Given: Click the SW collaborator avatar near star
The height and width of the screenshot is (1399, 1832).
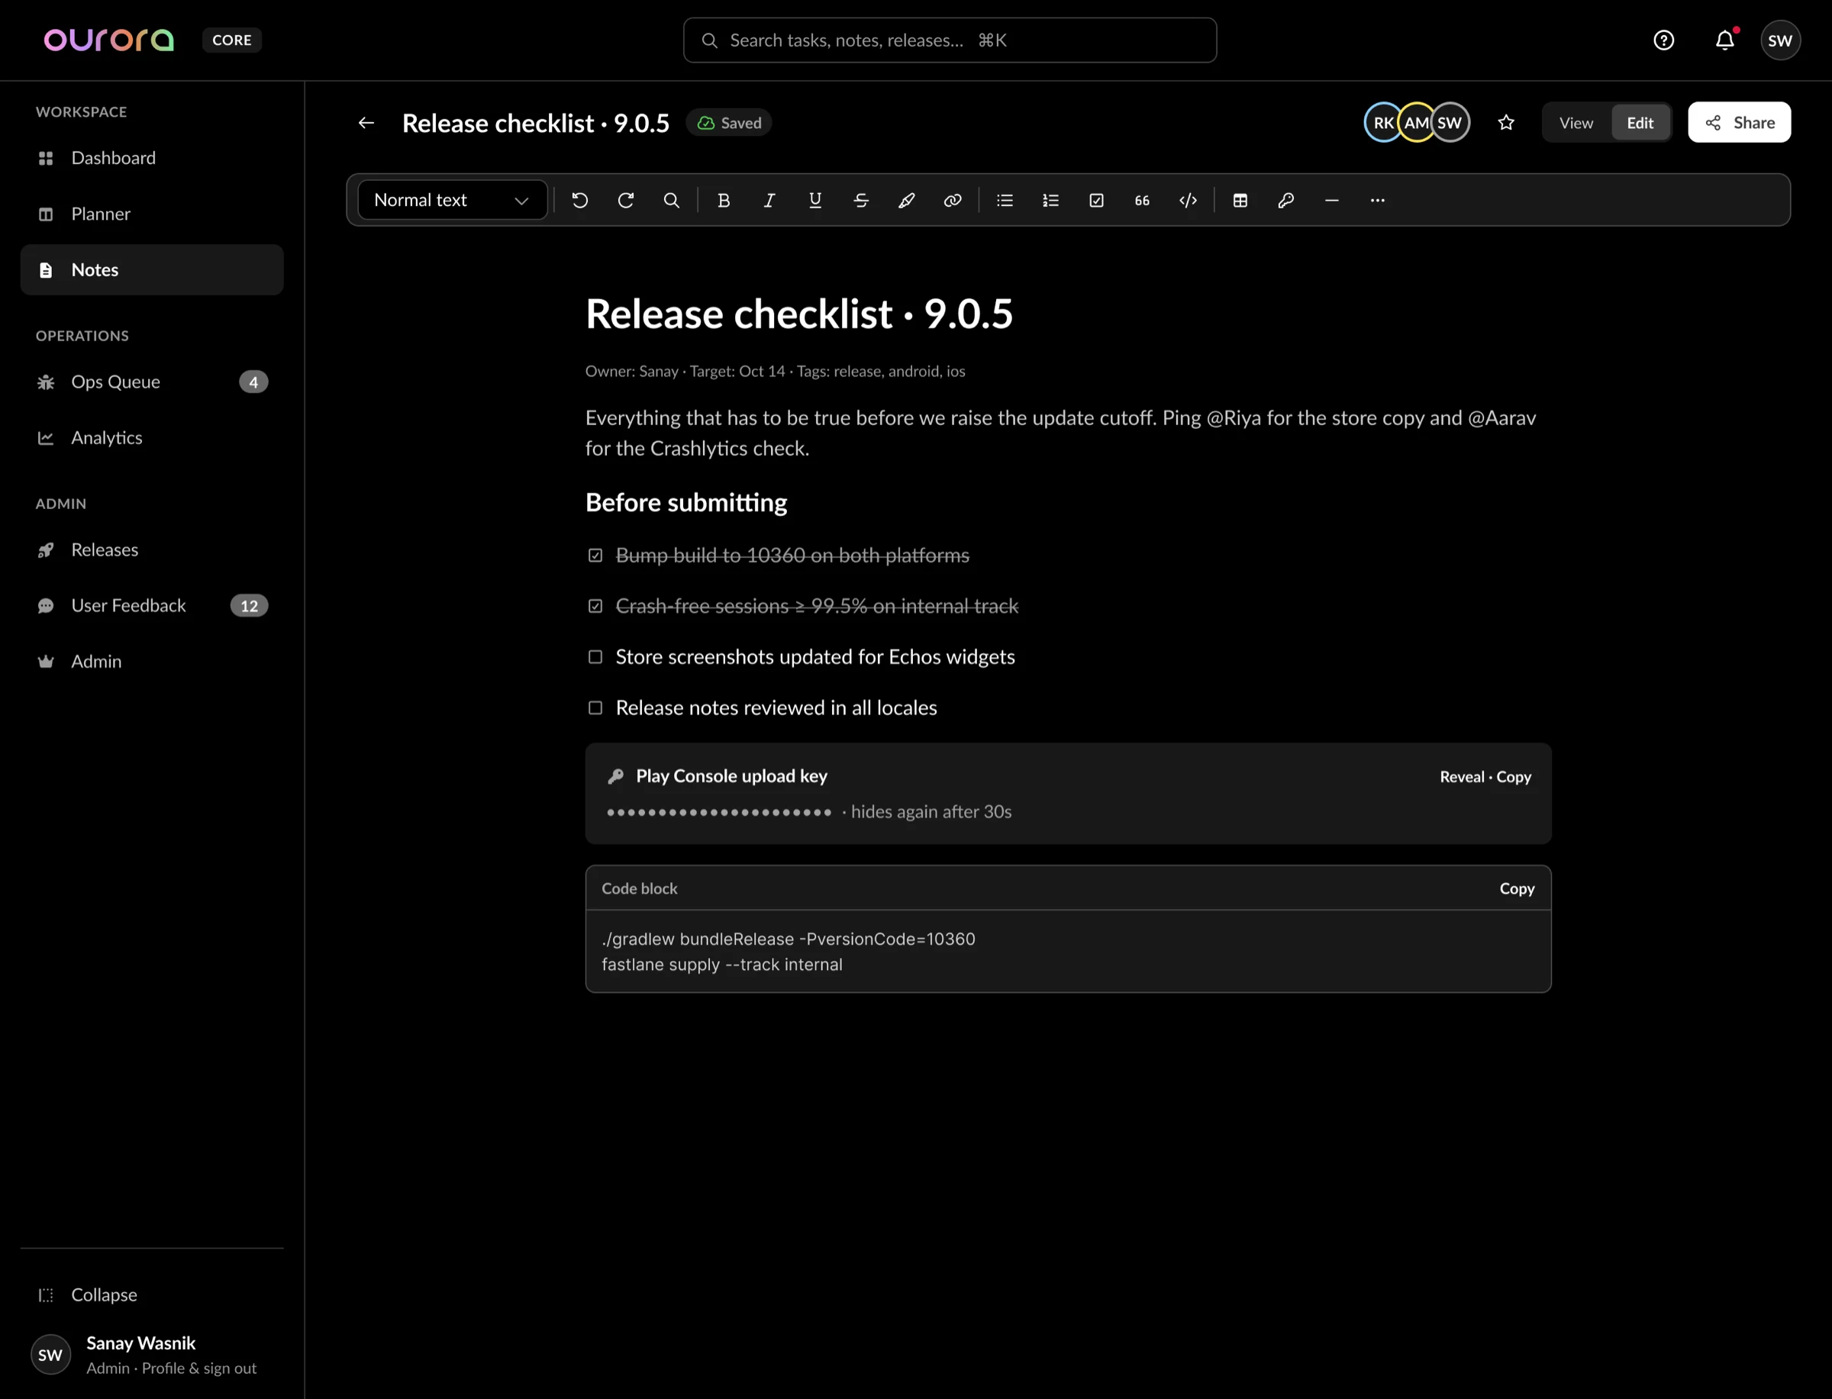Looking at the screenshot, I should (1450, 122).
